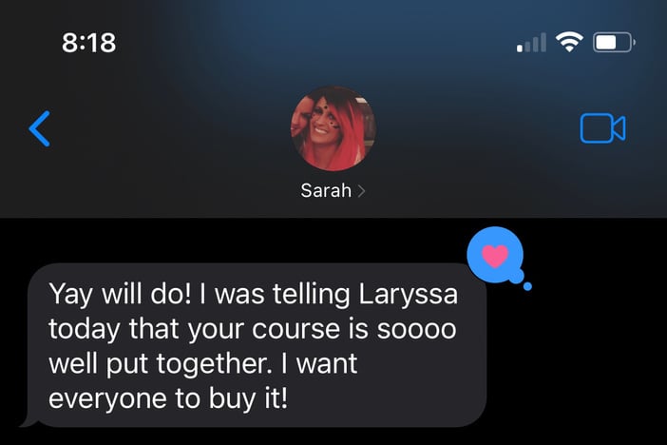The width and height of the screenshot is (667, 445).
Task: Select the message bubble from Sarah
Action: (257, 345)
